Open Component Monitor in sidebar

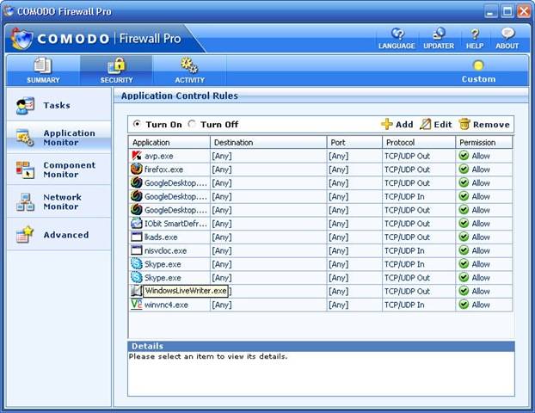(58, 170)
